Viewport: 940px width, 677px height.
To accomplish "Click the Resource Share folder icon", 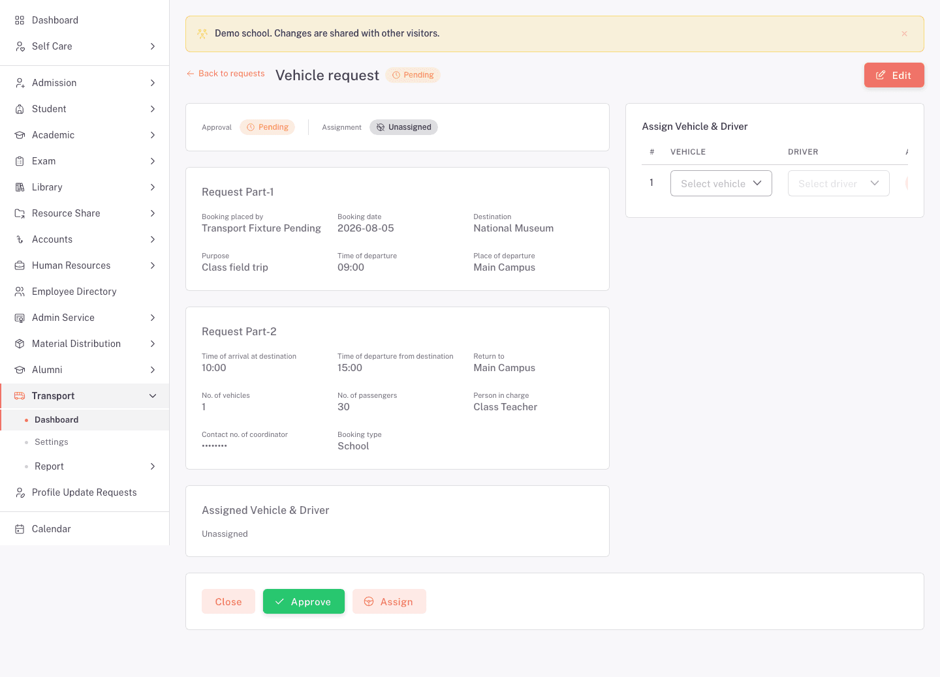I will (20, 213).
